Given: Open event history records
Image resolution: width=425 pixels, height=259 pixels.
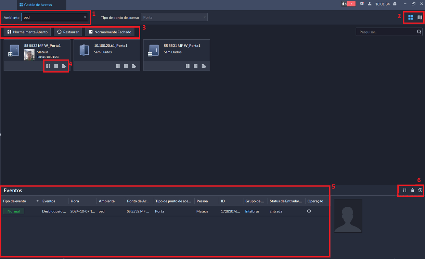Looking at the screenshot, I should coord(420,190).
